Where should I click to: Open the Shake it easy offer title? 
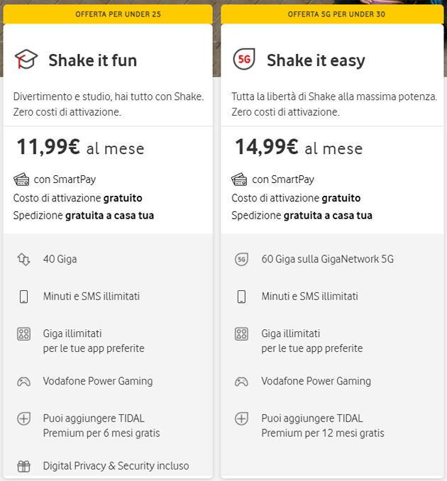click(316, 60)
